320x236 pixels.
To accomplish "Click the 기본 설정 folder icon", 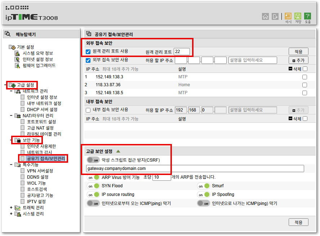I will tap(12, 47).
